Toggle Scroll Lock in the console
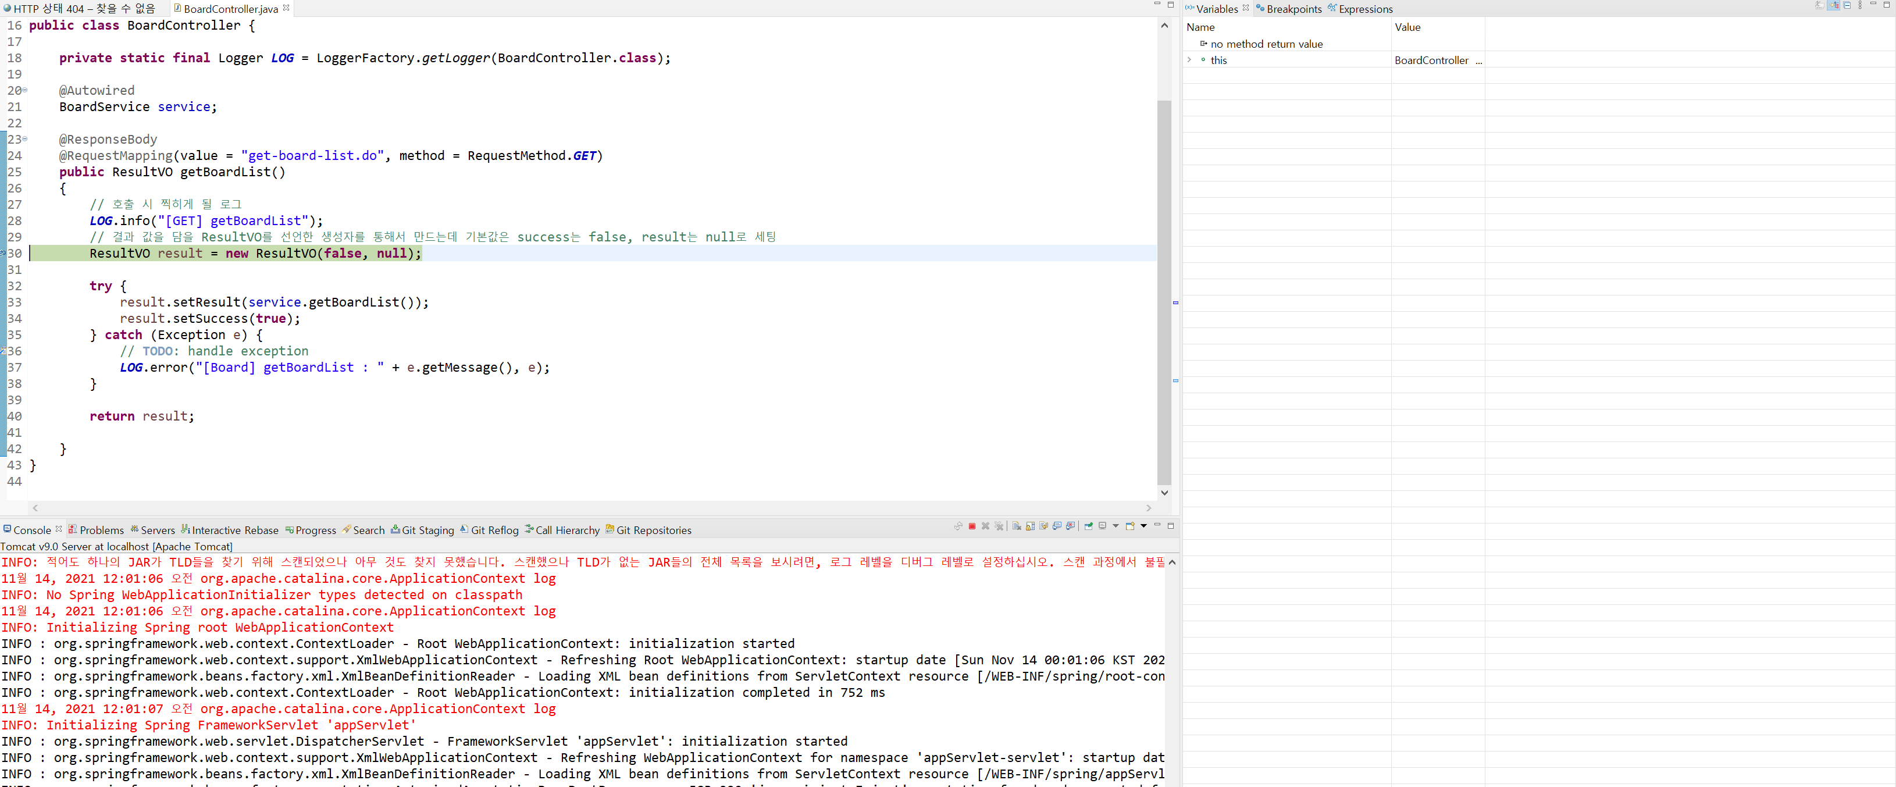 pos(1031,526)
